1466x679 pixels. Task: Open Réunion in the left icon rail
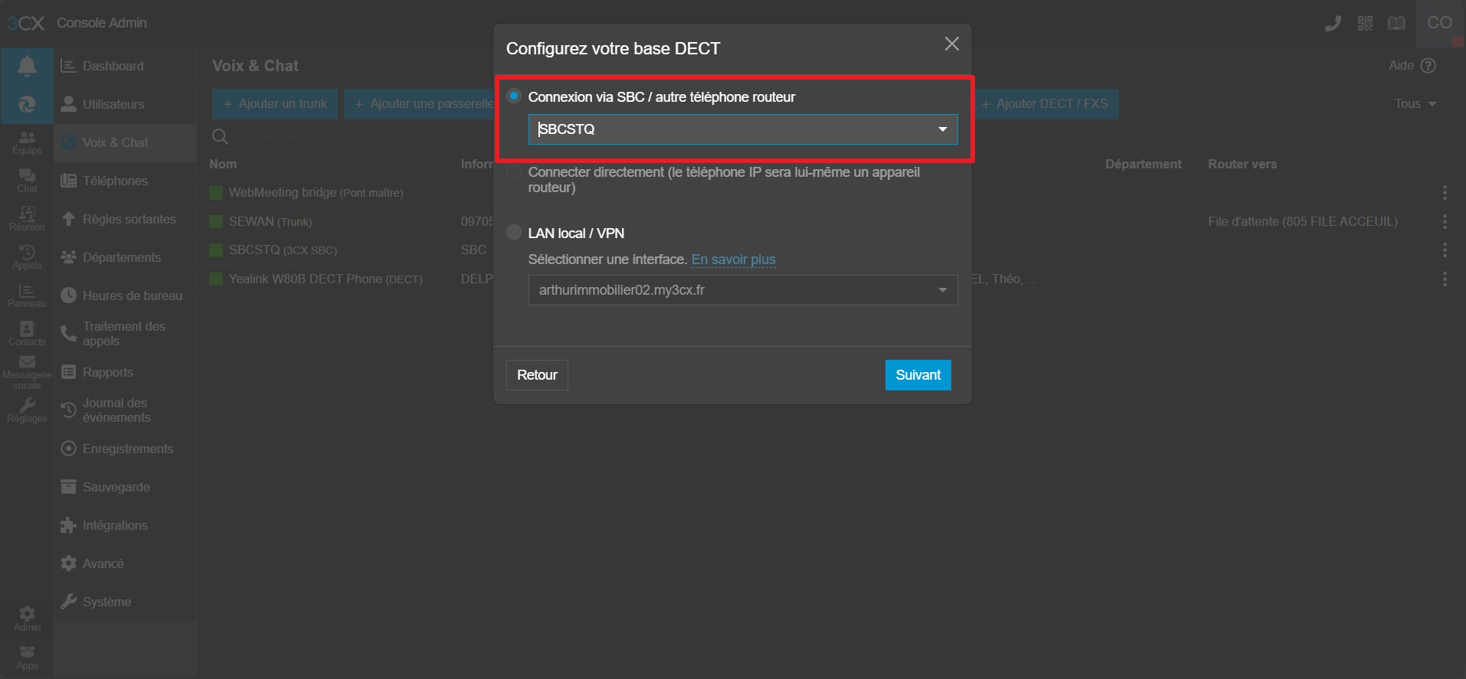[x=27, y=219]
